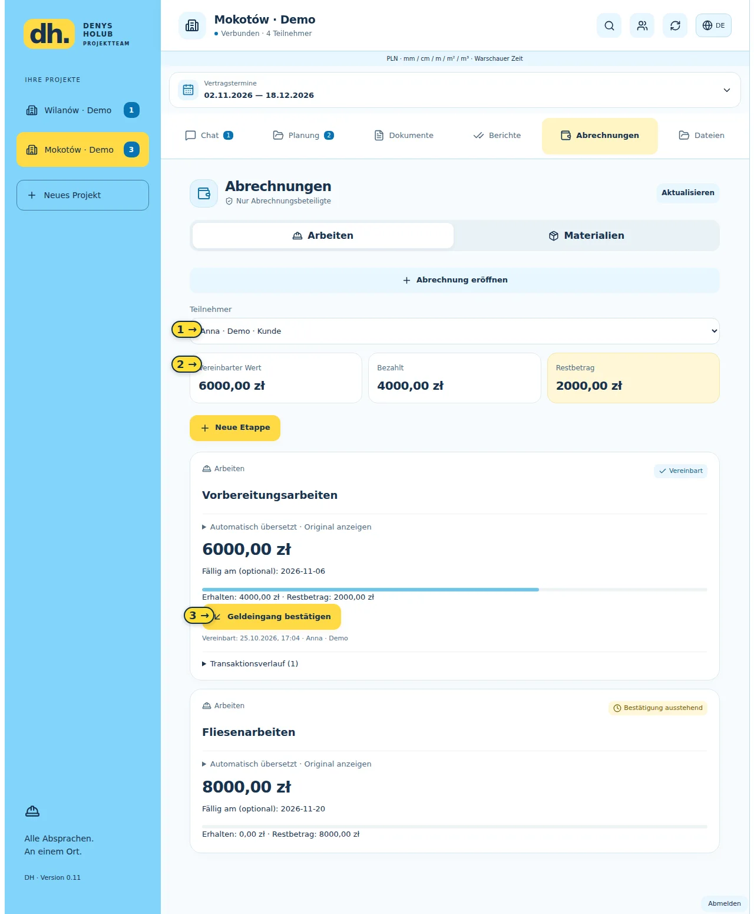Click Bestätigung ausstehend status badge

tap(658, 708)
